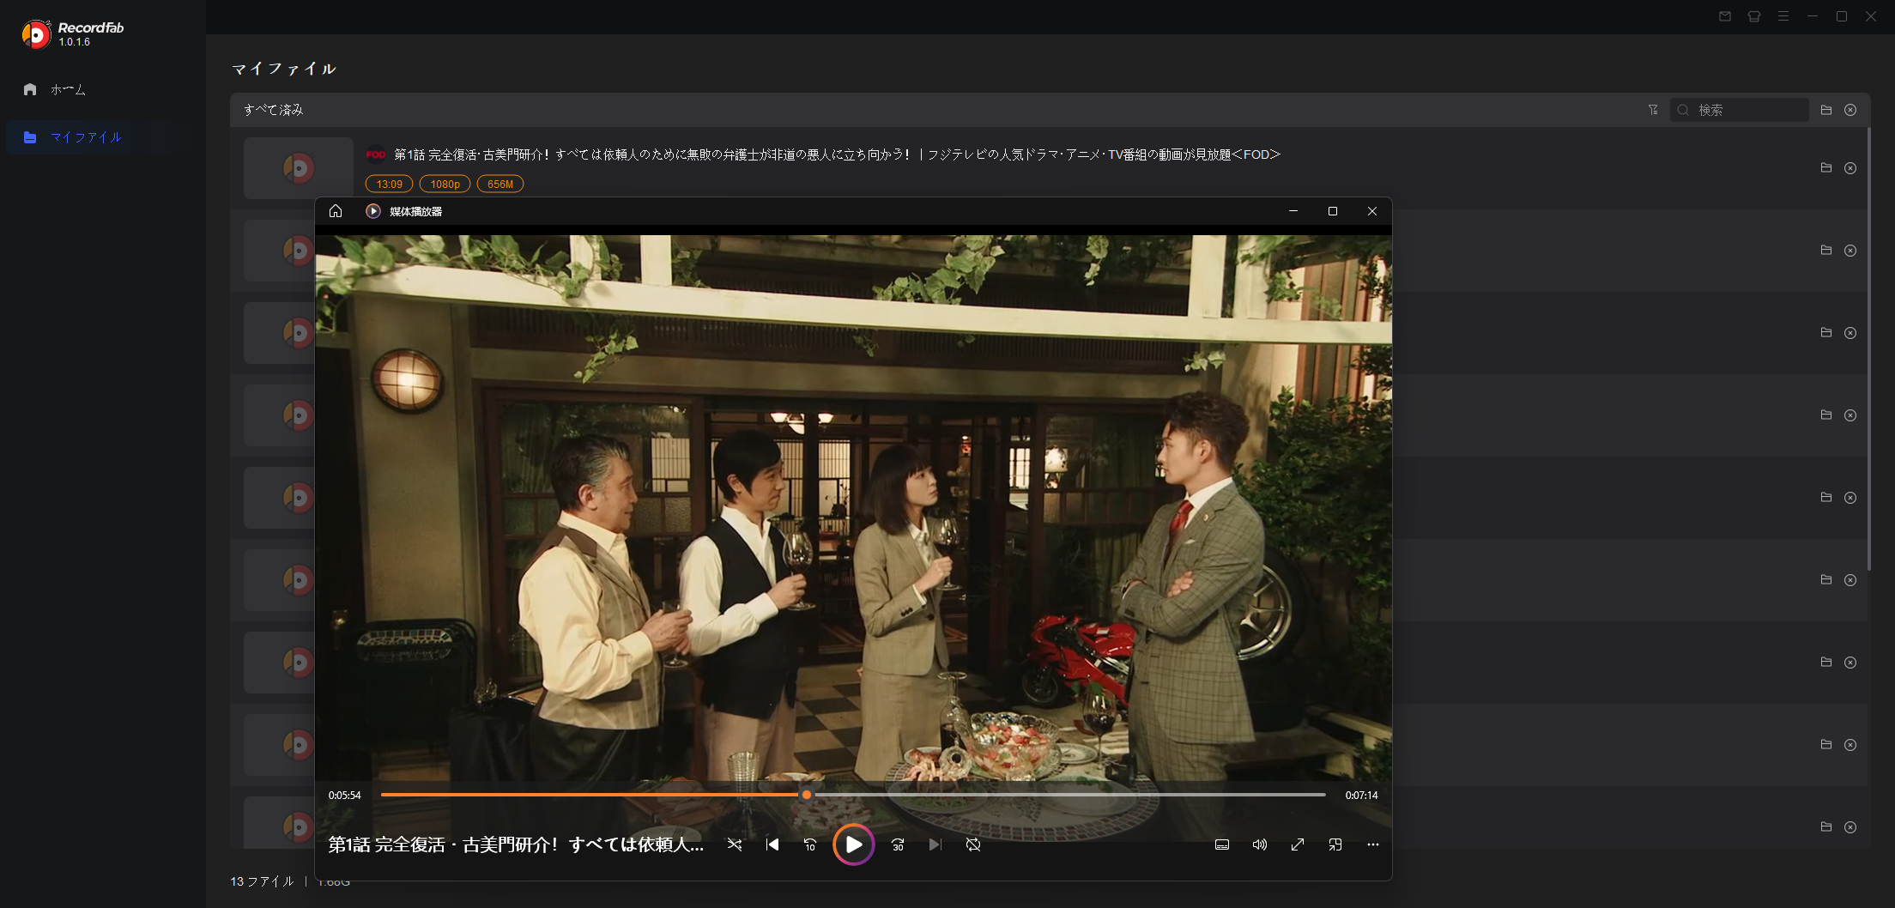Skip forward 30 seconds
The image size is (1895, 908).
pyautogui.click(x=898, y=844)
